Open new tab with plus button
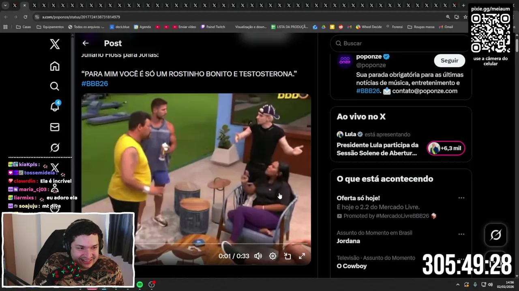Viewport: 519px width, 291px height. pos(463,5)
